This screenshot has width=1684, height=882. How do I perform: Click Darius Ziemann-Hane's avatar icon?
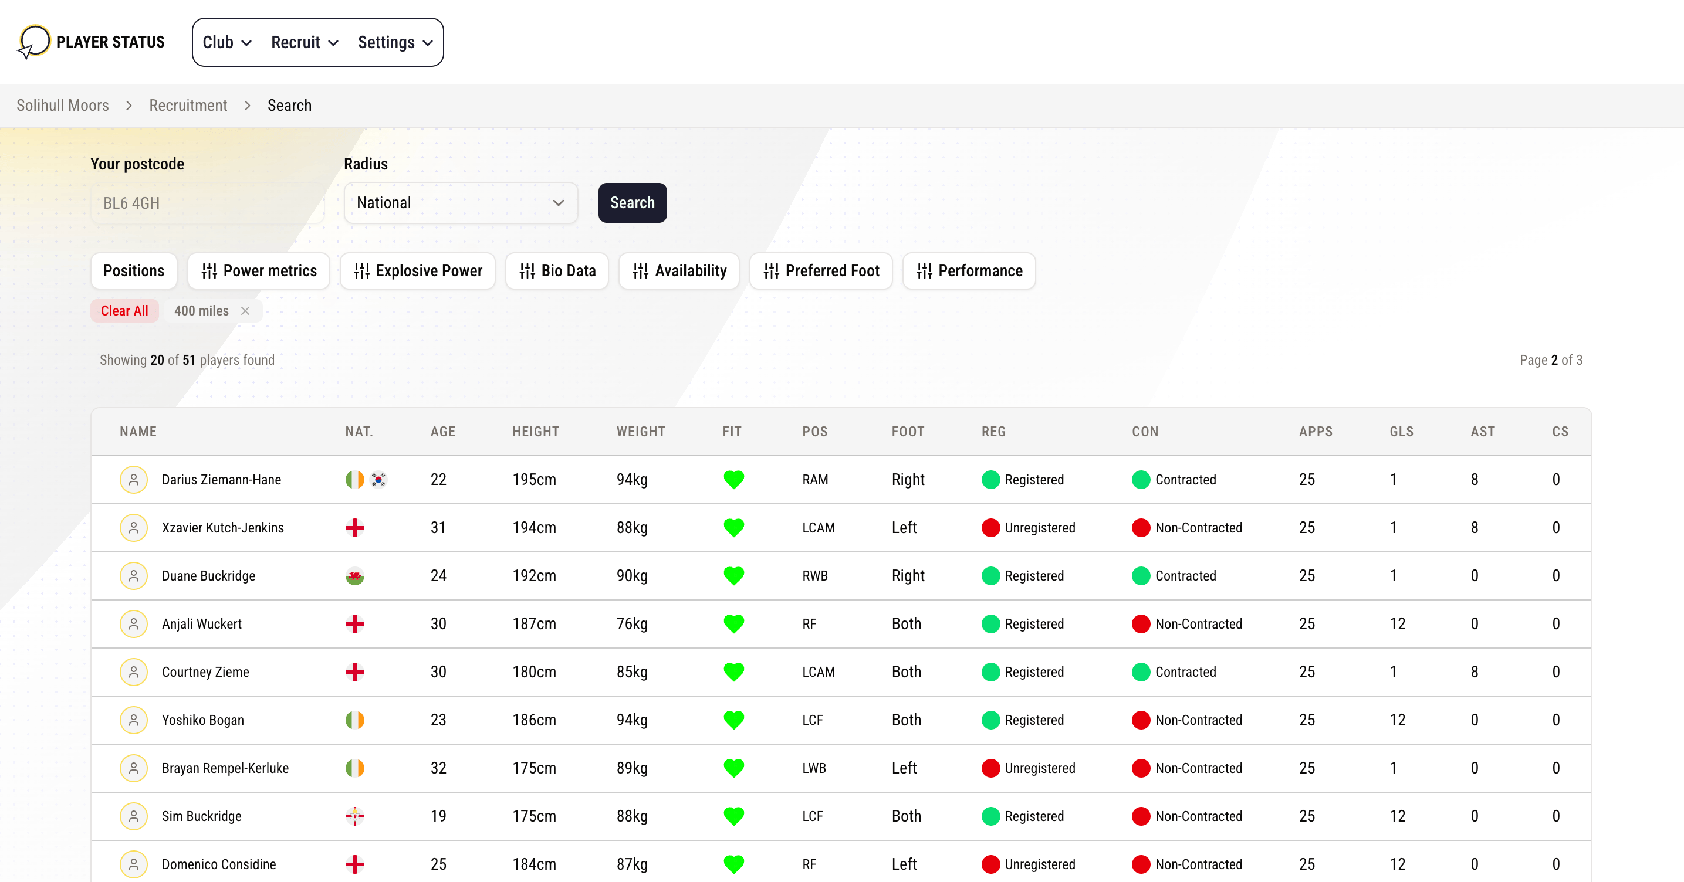133,480
